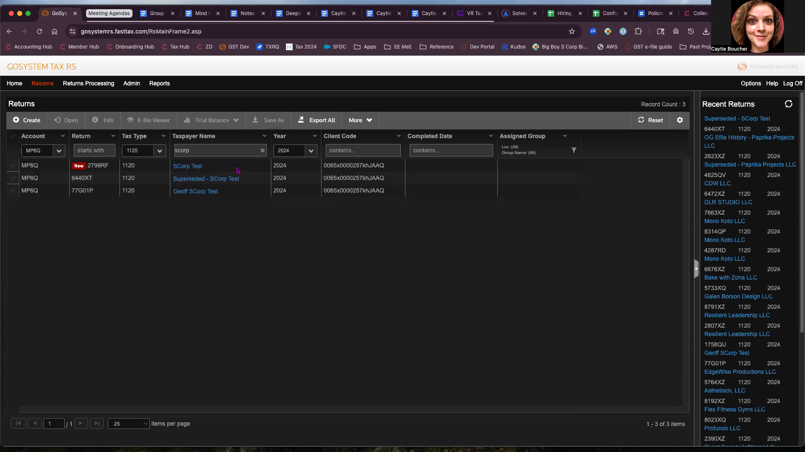The height and width of the screenshot is (452, 805).
Task: Tick the Geoff SCorp Test row checkbox
Action: (13, 191)
